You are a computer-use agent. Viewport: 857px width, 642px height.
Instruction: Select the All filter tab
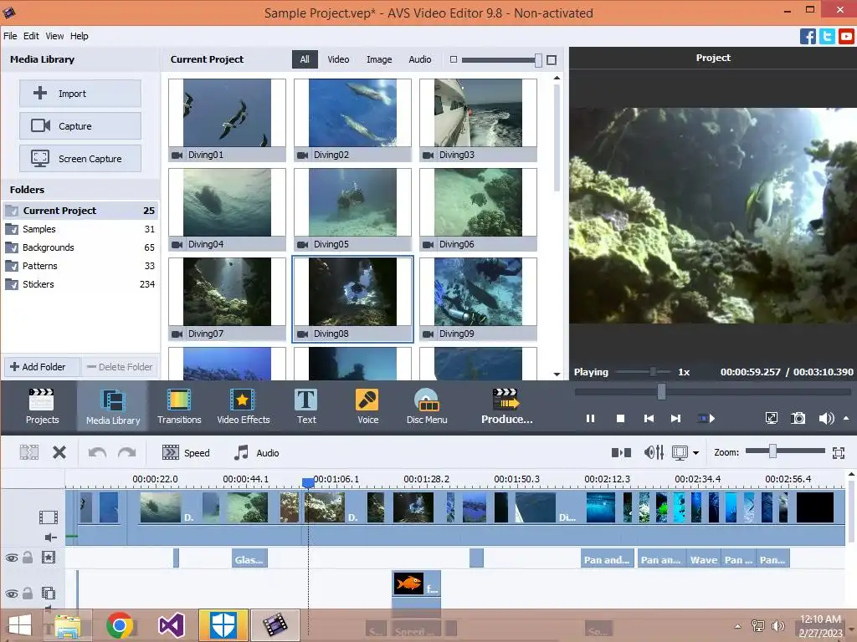tap(305, 59)
